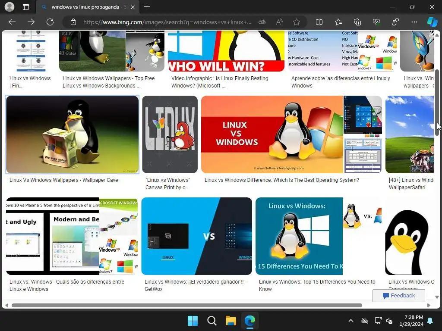Open Edge Settings and more menu
The image size is (442, 331).
coord(414,22)
